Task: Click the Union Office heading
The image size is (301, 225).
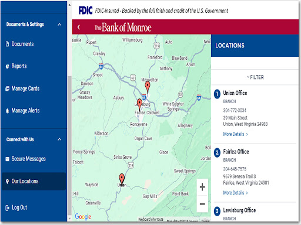Action: click(x=235, y=93)
